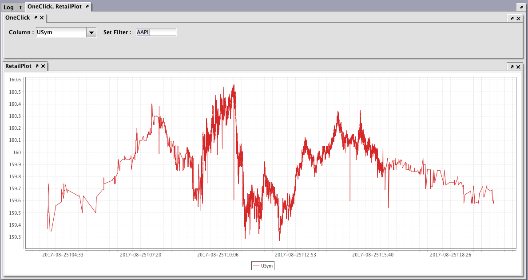Click the pin icon on the RetailPlot tab
Viewport: 528px width, 280px height.
[37, 66]
